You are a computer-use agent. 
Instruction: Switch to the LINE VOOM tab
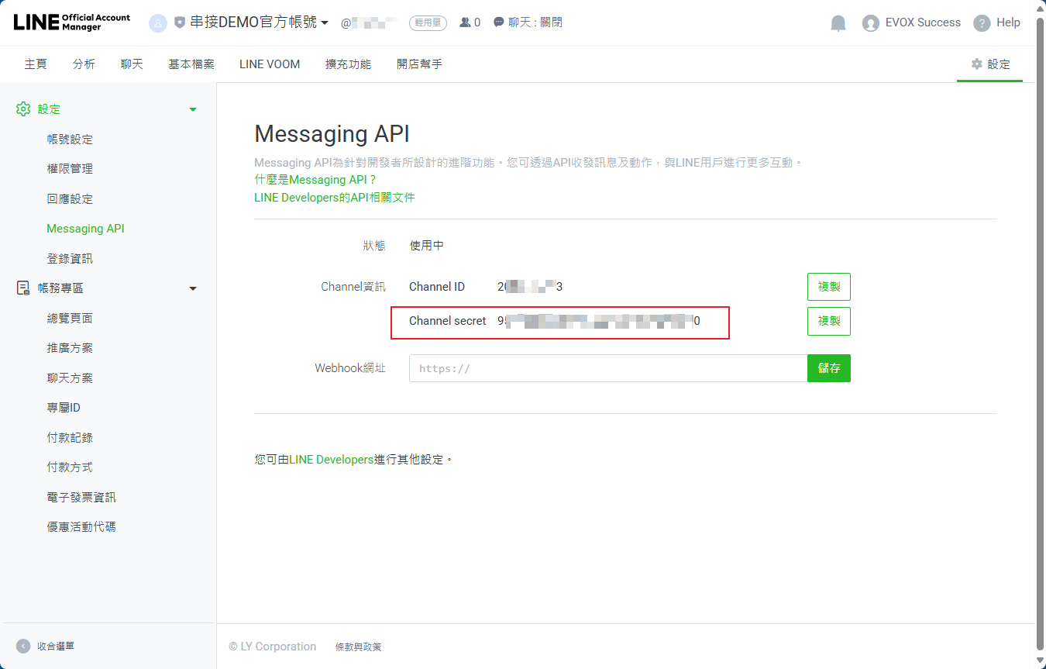coord(270,64)
